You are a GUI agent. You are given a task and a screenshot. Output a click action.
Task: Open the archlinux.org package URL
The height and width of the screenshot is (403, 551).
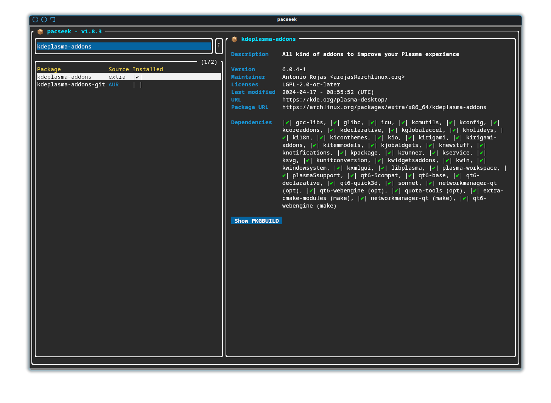point(384,107)
